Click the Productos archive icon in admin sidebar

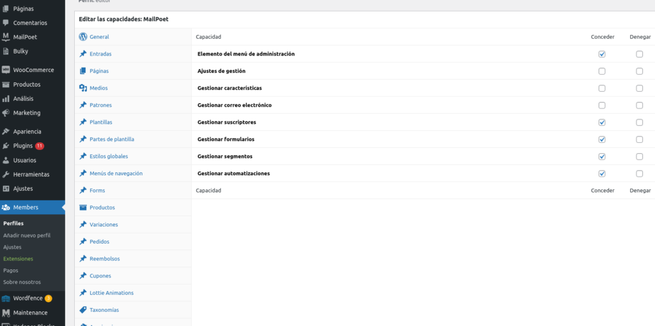coord(6,84)
